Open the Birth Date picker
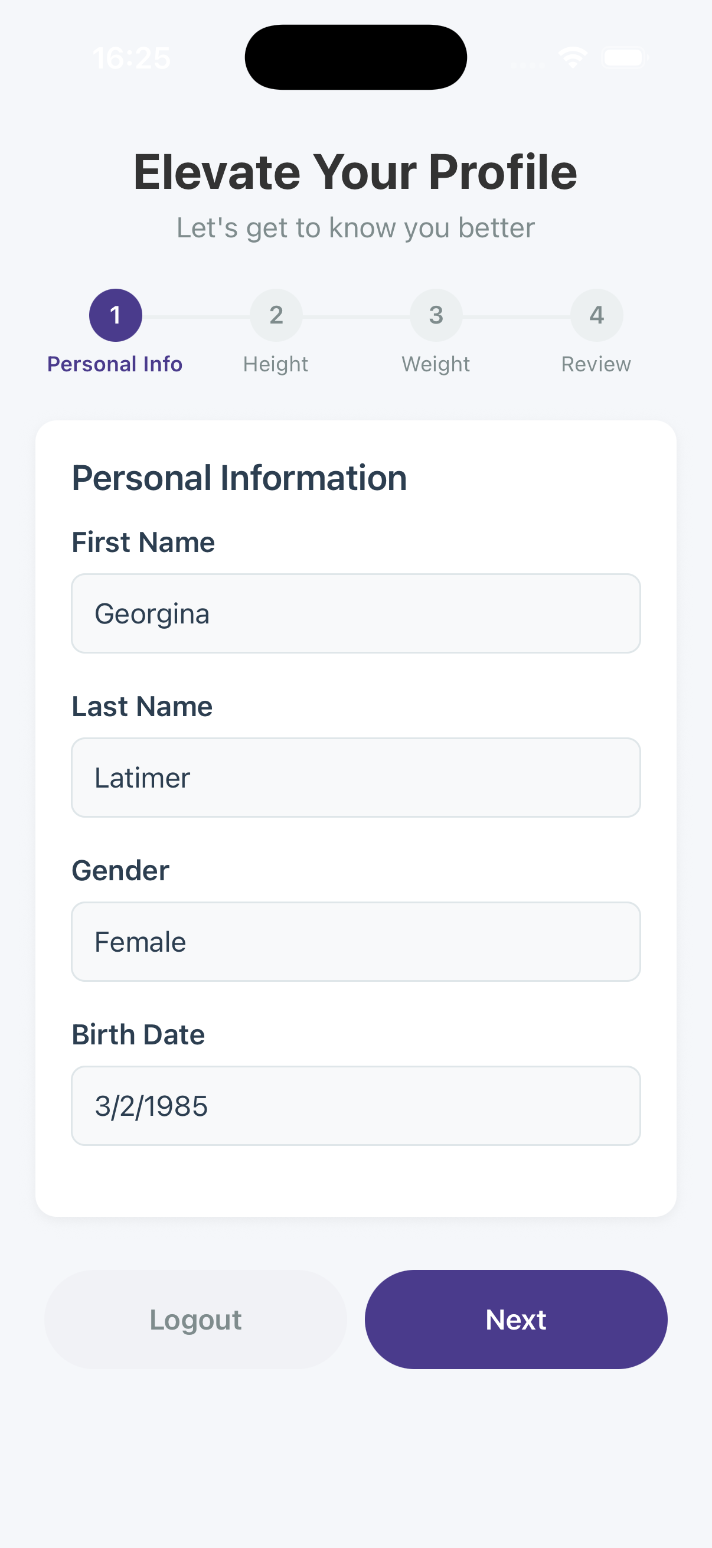The width and height of the screenshot is (712, 1548). pyautogui.click(x=355, y=1106)
